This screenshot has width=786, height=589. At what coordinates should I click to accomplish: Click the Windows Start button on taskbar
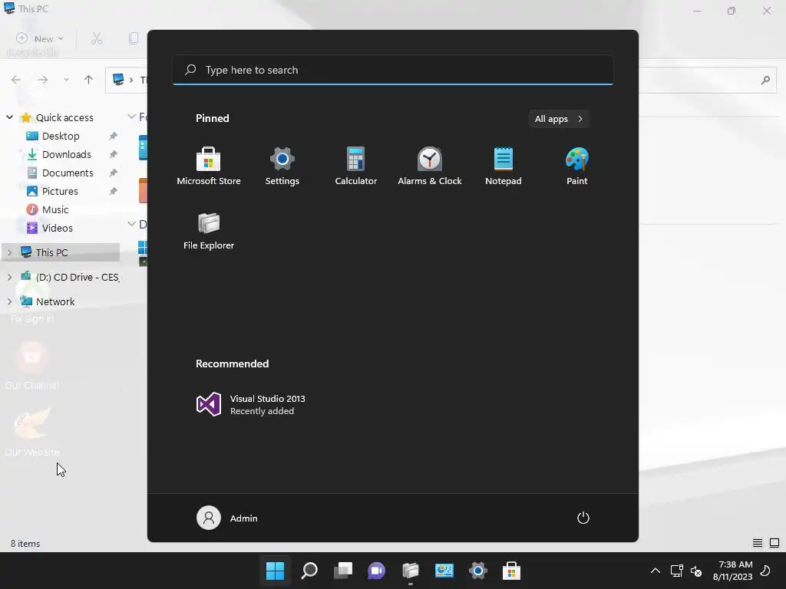click(x=276, y=571)
